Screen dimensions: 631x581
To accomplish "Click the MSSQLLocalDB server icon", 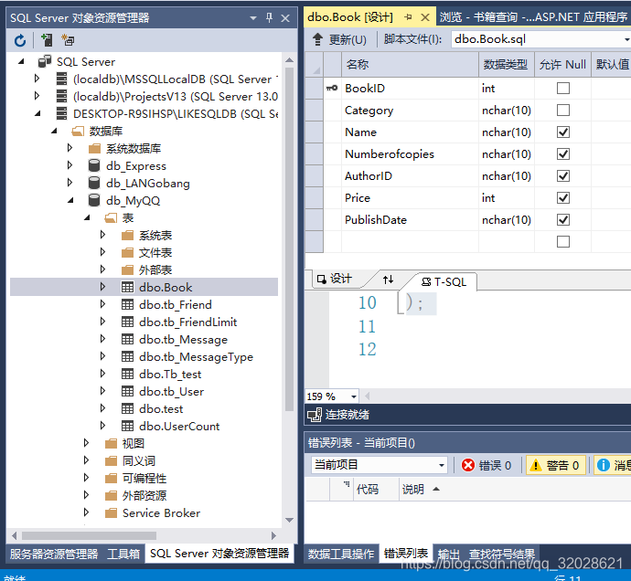I will pos(61,79).
